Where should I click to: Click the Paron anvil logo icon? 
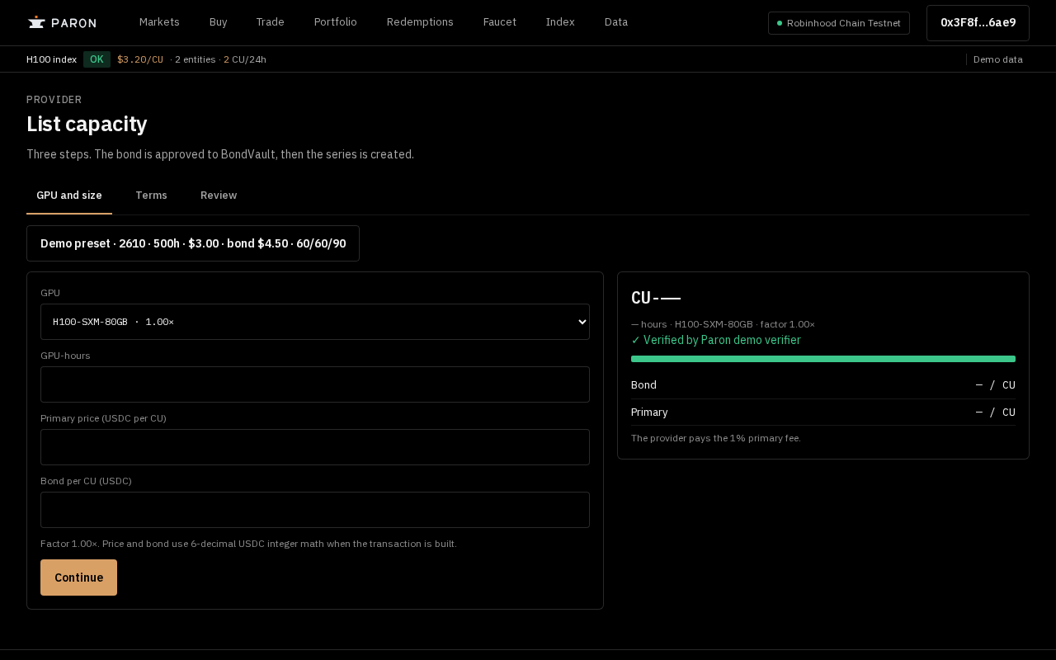pyautogui.click(x=36, y=22)
